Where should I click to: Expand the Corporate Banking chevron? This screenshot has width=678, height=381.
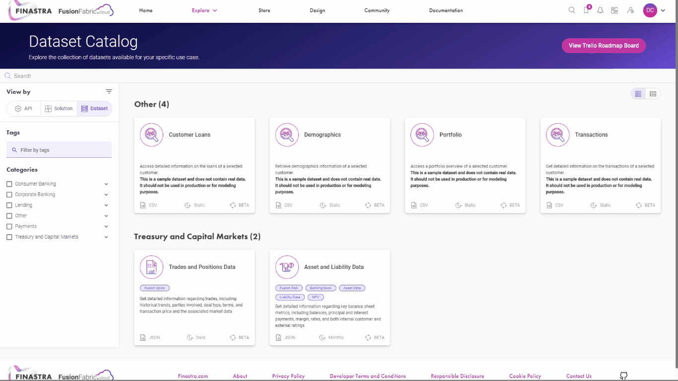106,194
